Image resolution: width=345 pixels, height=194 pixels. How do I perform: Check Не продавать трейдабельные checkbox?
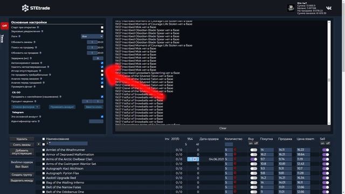(x=102, y=75)
